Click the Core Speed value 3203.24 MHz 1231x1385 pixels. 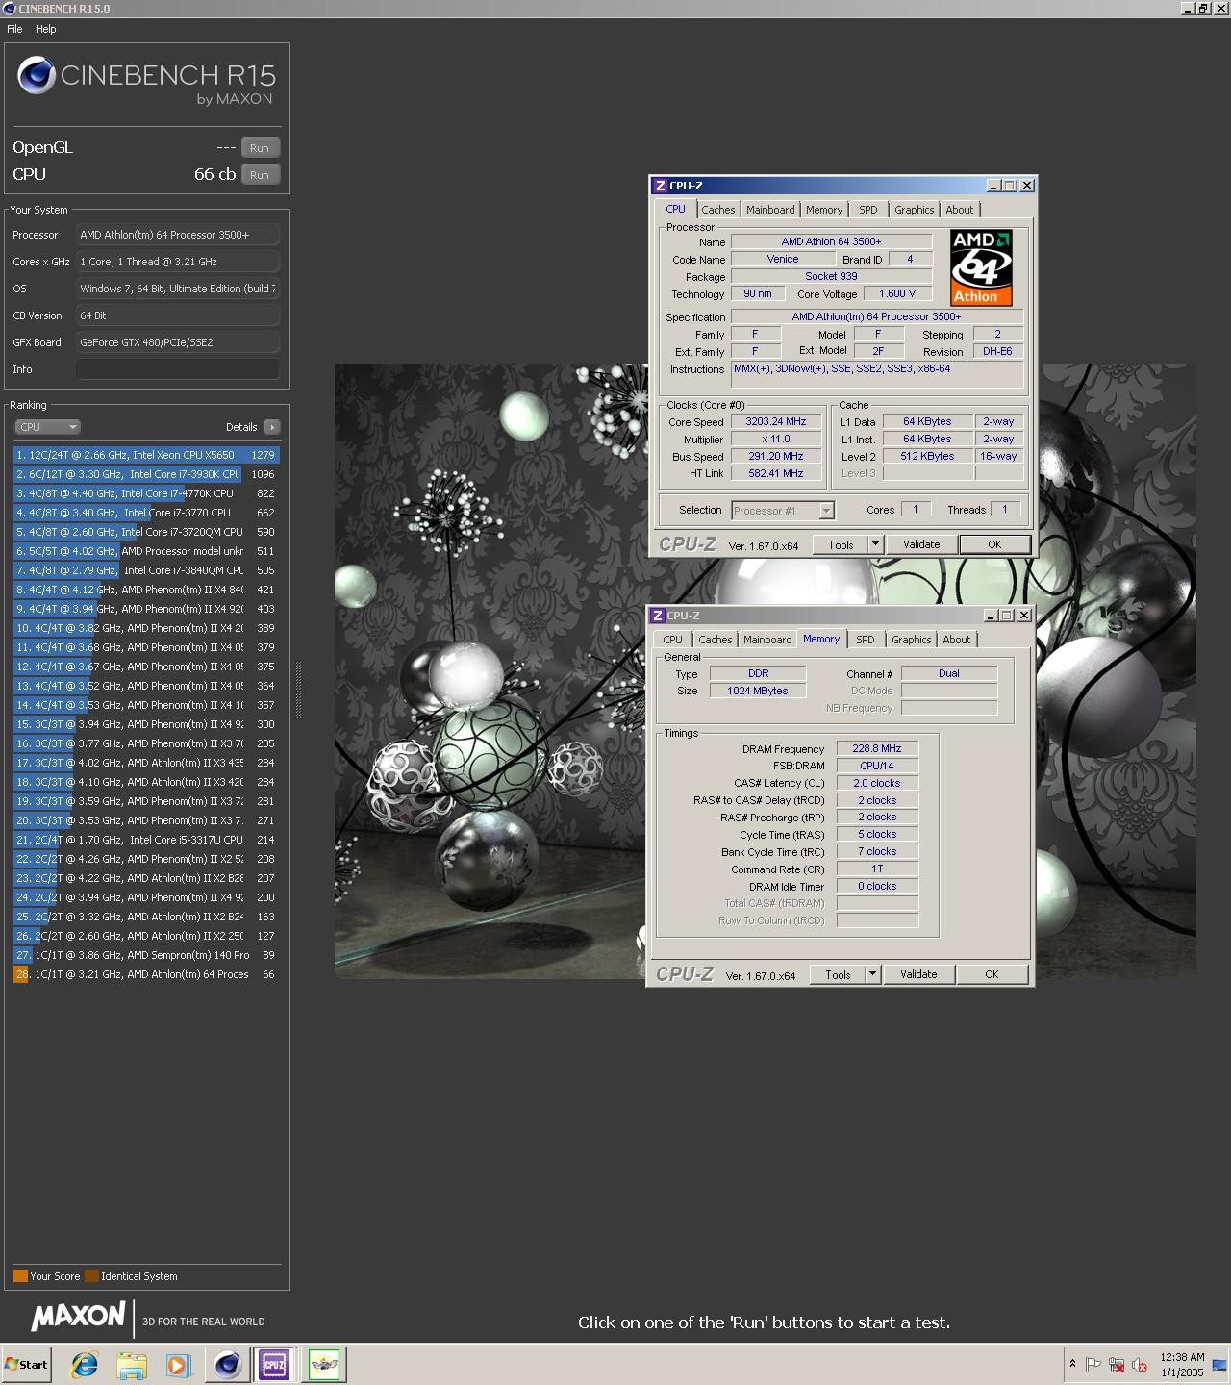tap(776, 421)
